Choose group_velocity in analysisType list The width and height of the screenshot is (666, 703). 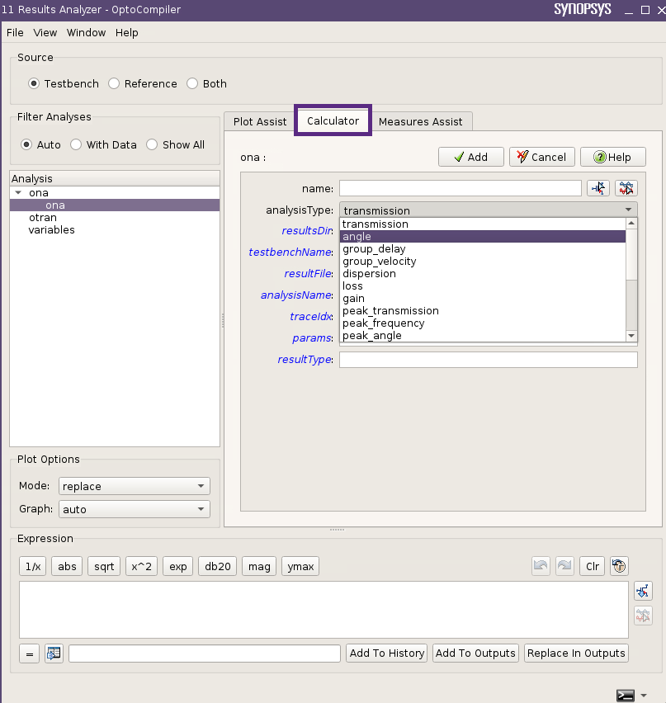pyautogui.click(x=483, y=262)
